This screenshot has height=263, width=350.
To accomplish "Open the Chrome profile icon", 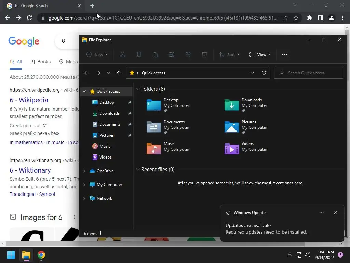I will tap(332, 18).
